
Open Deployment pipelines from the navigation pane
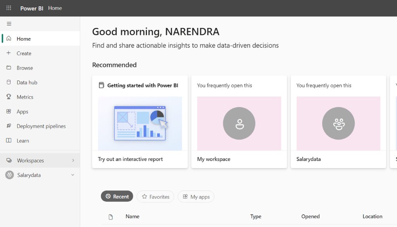pyautogui.click(x=9, y=126)
